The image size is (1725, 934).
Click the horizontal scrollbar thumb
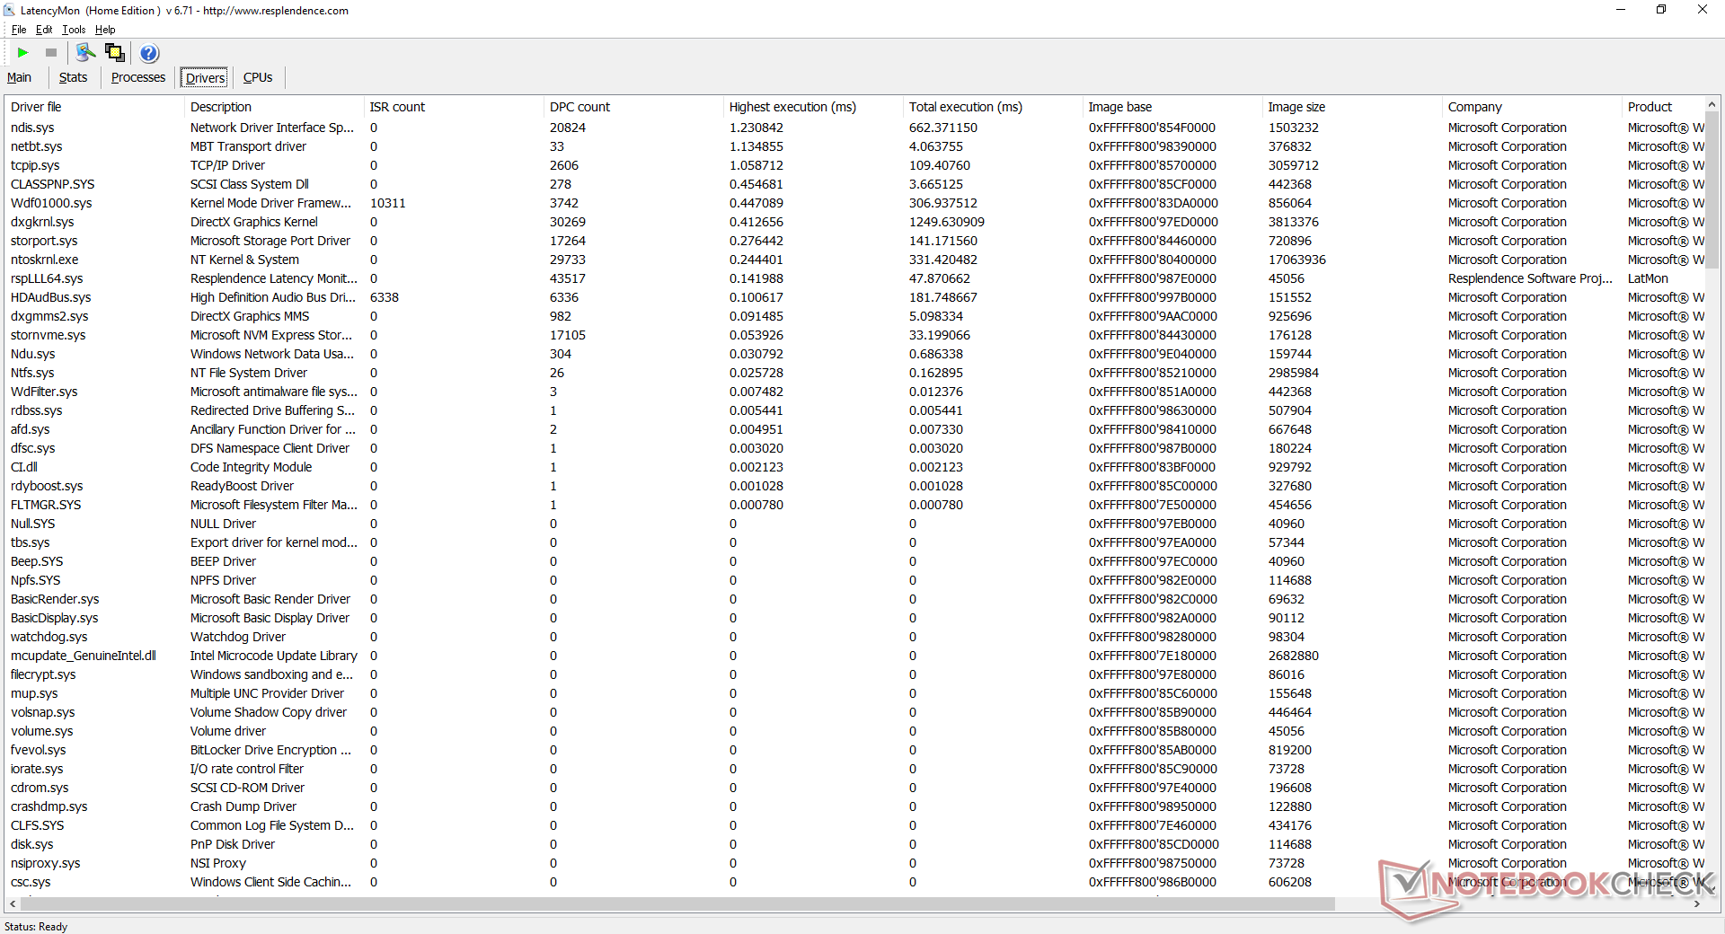tap(677, 904)
